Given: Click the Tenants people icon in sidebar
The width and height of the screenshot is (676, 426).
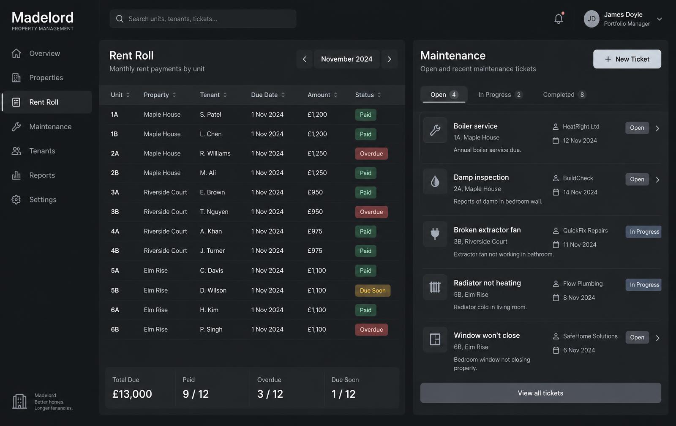Looking at the screenshot, I should (16, 151).
